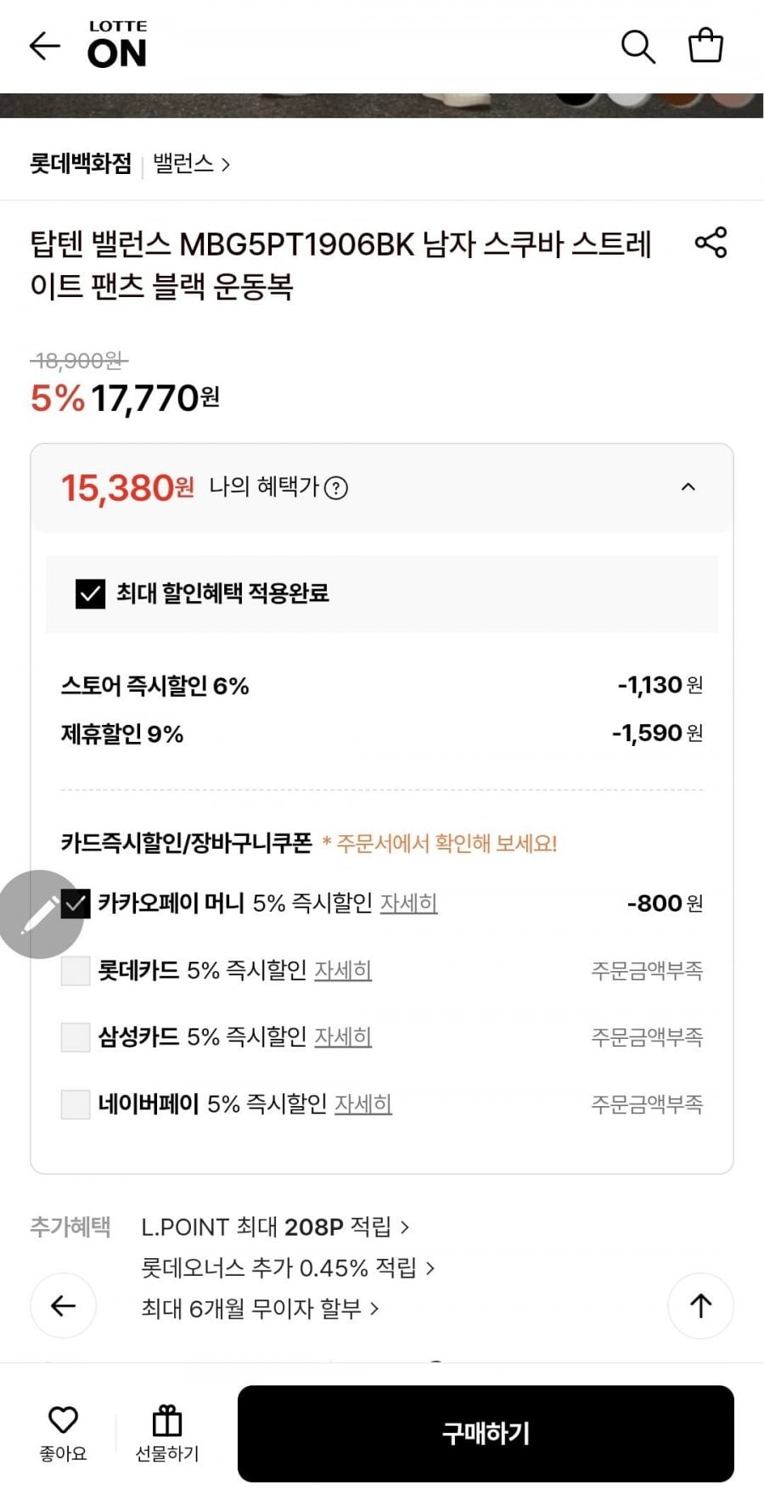Viewport: 764px width, 1488px height.
Task: Open the 나의 혜택가 help question mark
Action: [x=337, y=488]
